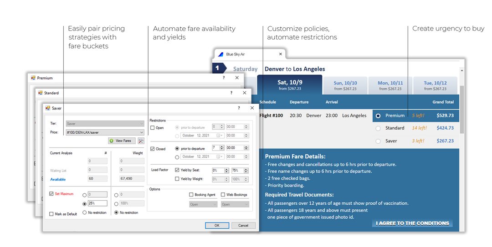The height and width of the screenshot is (247, 492).
Task: Select the Tue, 10/12 date tab
Action: [435, 86]
